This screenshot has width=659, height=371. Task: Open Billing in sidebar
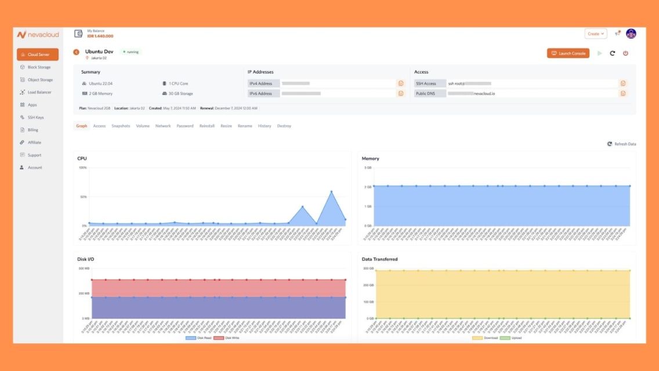click(x=30, y=130)
